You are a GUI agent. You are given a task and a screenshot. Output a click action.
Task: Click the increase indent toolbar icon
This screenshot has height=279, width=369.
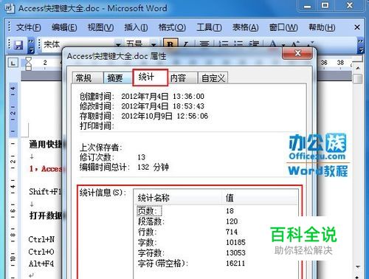coord(254,44)
